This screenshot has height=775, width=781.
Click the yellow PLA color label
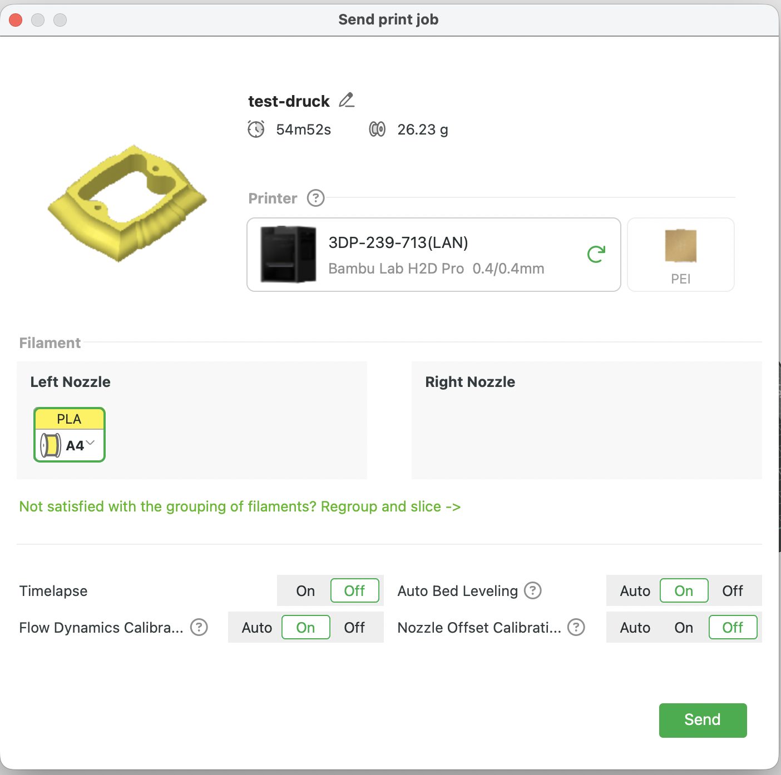point(70,419)
